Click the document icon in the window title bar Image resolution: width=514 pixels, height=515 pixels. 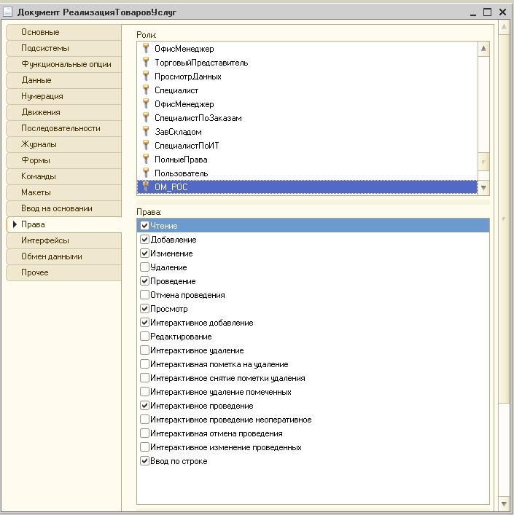tap(7, 12)
